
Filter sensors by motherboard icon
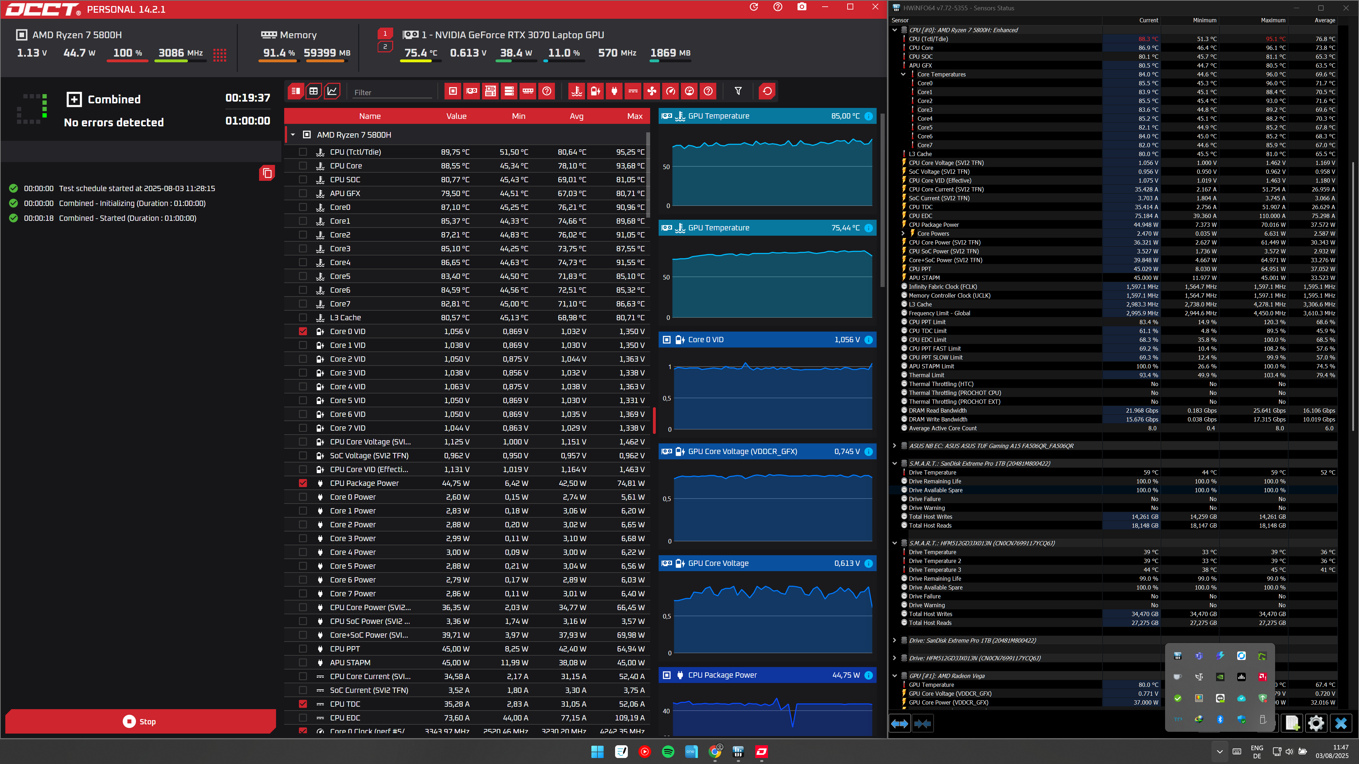pyautogui.click(x=490, y=91)
